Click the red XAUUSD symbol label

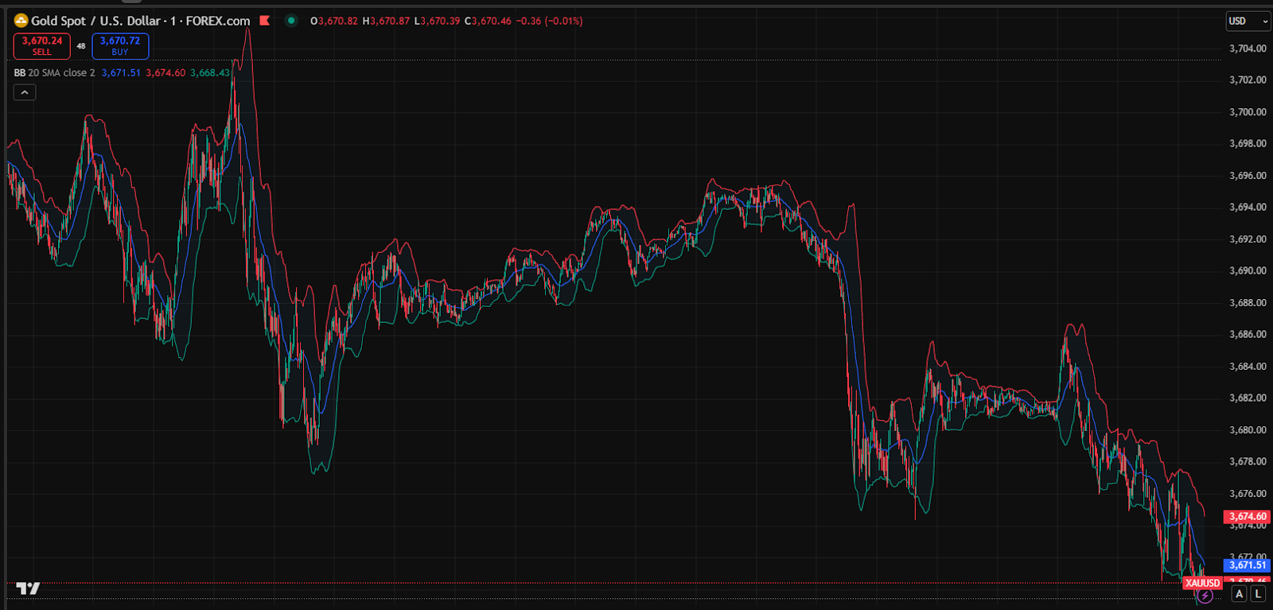point(1201,583)
